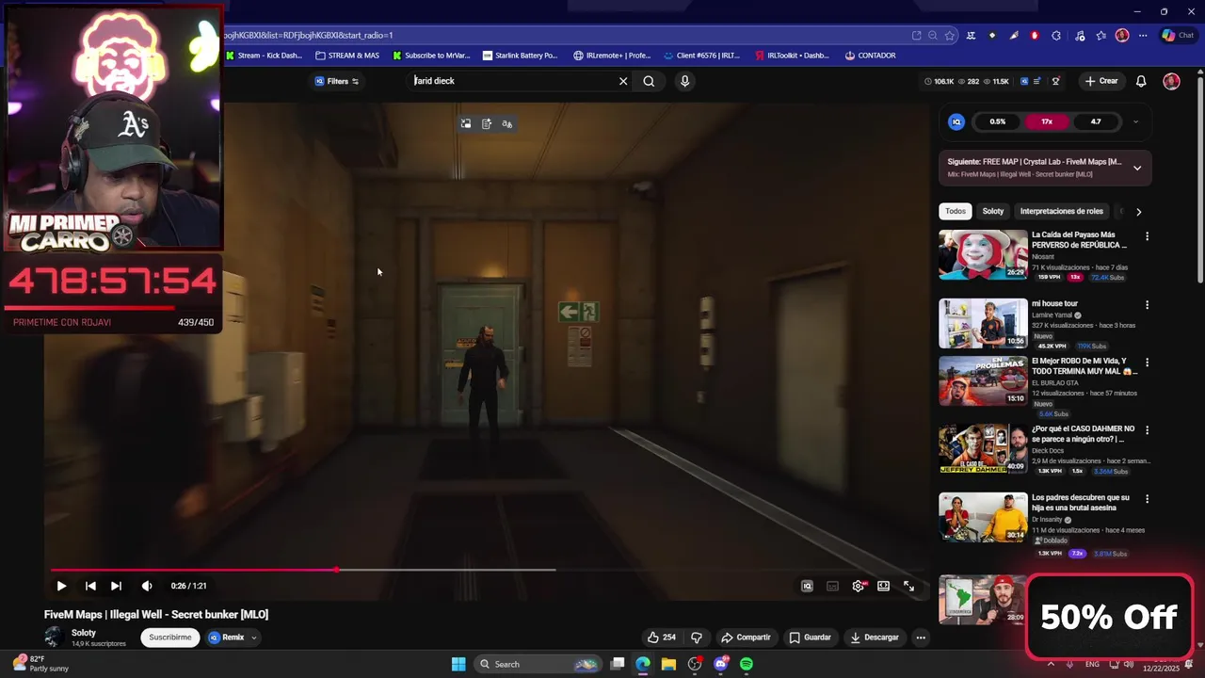Image resolution: width=1205 pixels, height=678 pixels.
Task: Submit search with magnifier icon
Action: [x=649, y=81]
